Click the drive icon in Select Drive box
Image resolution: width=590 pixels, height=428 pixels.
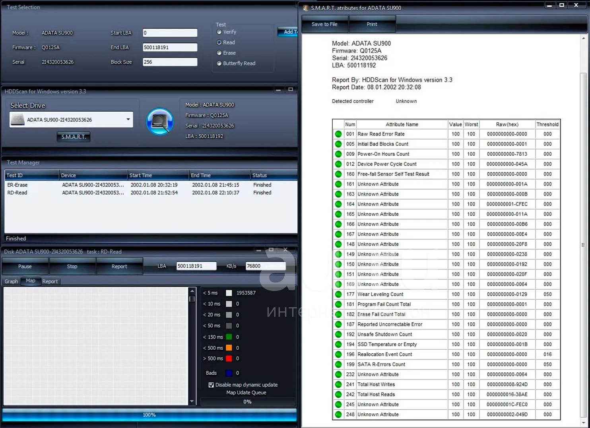coord(17,120)
